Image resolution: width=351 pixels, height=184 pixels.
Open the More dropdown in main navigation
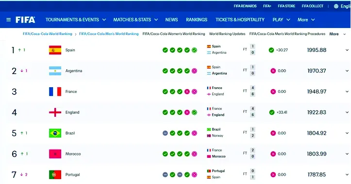point(306,20)
